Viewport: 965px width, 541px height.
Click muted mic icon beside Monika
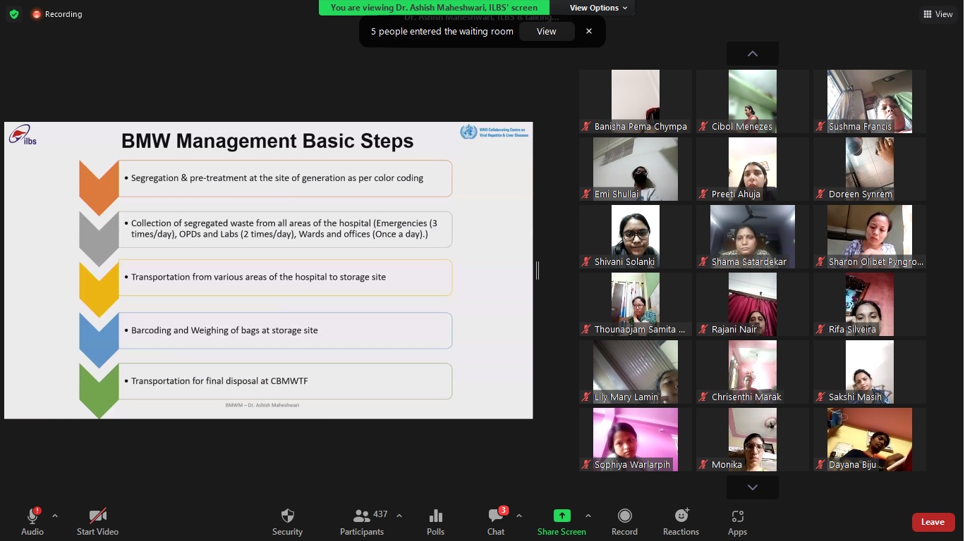tap(703, 465)
